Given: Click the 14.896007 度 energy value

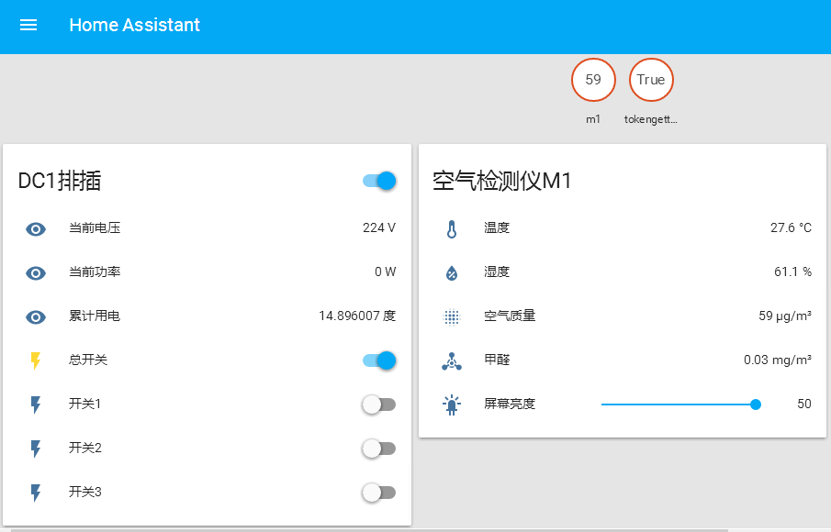Looking at the screenshot, I should (x=357, y=316).
